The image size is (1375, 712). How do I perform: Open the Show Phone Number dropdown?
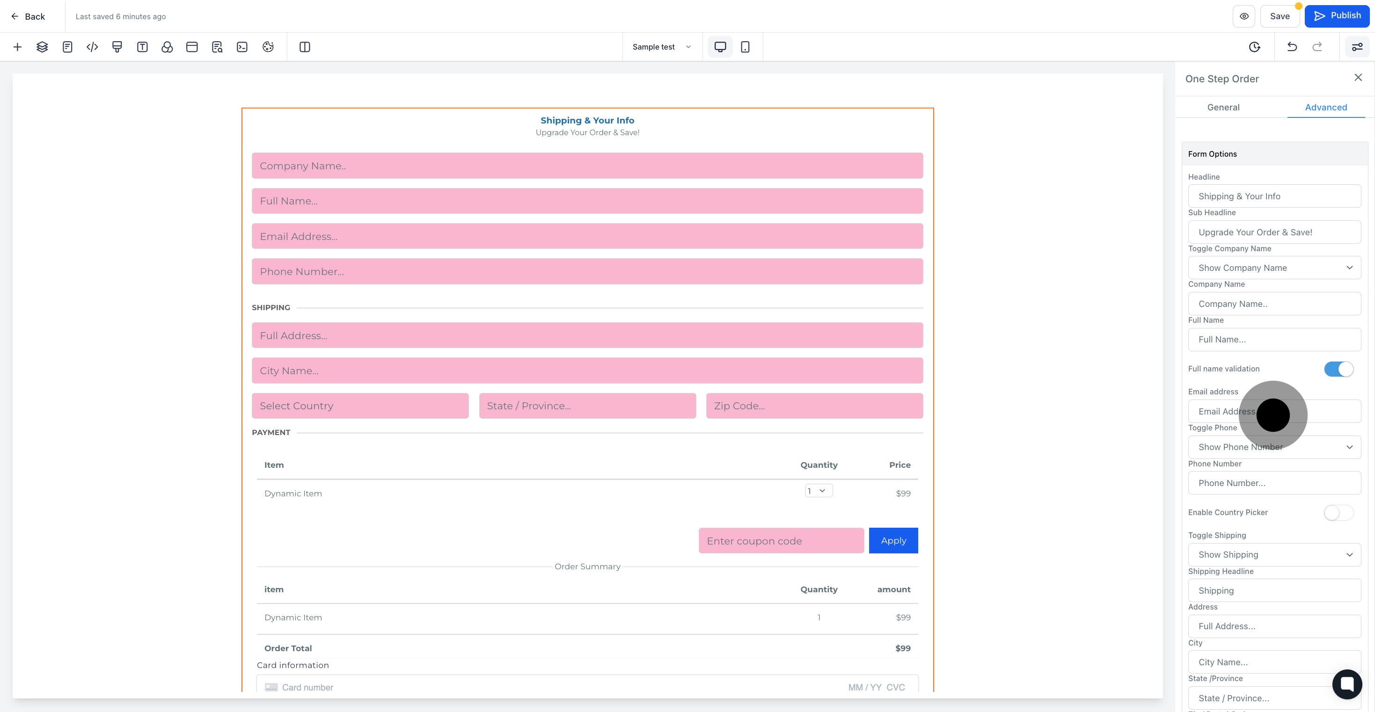(1274, 447)
